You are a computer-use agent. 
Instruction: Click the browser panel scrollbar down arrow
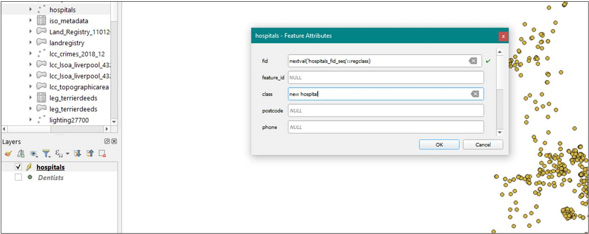[x=114, y=122]
